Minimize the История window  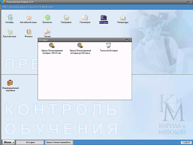(127, 40)
